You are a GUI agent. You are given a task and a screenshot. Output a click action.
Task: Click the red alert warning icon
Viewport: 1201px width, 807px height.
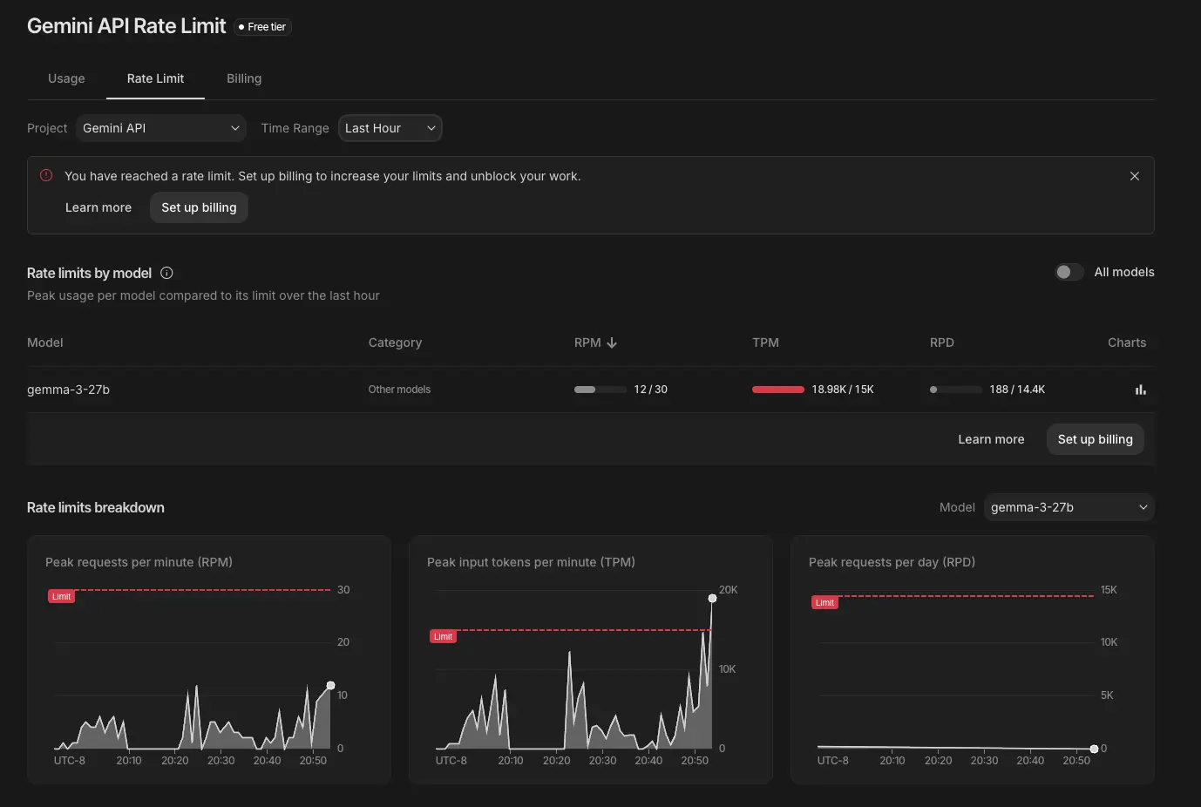tap(46, 175)
